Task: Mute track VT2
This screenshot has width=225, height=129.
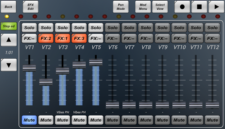Action: [46, 120]
